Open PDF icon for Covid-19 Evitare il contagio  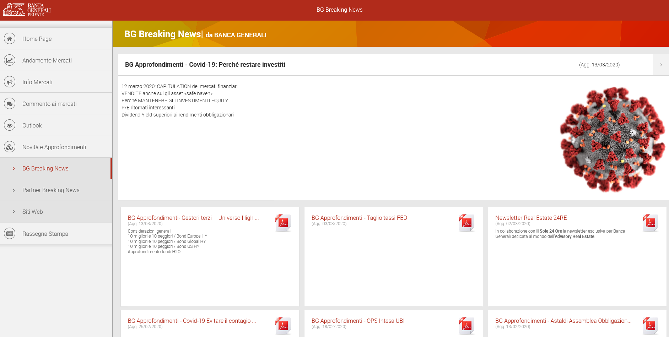[x=283, y=326]
